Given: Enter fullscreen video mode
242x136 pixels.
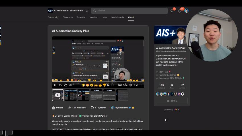Looking at the screenshot, I should click(x=141, y=85).
